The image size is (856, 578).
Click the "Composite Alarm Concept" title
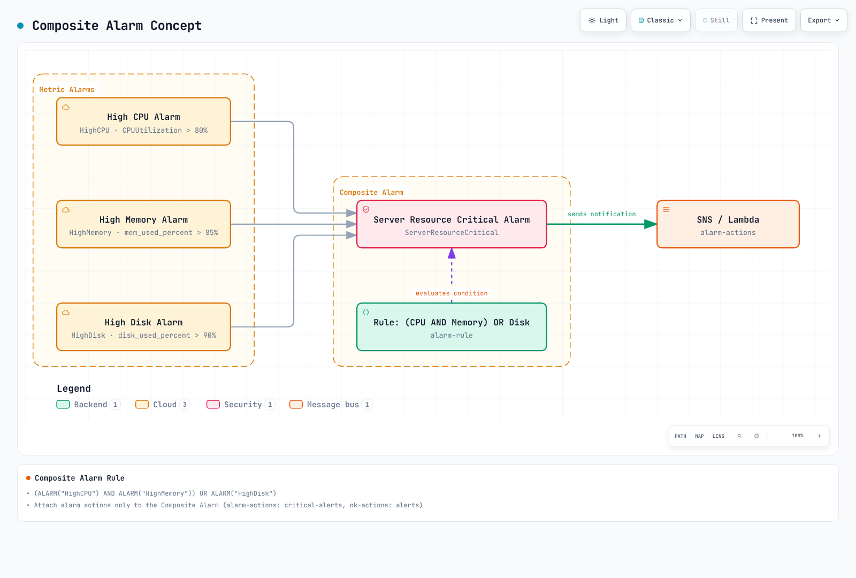point(117,26)
